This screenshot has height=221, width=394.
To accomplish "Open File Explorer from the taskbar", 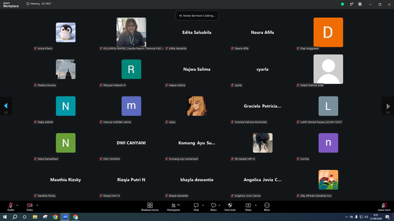I will (35, 217).
